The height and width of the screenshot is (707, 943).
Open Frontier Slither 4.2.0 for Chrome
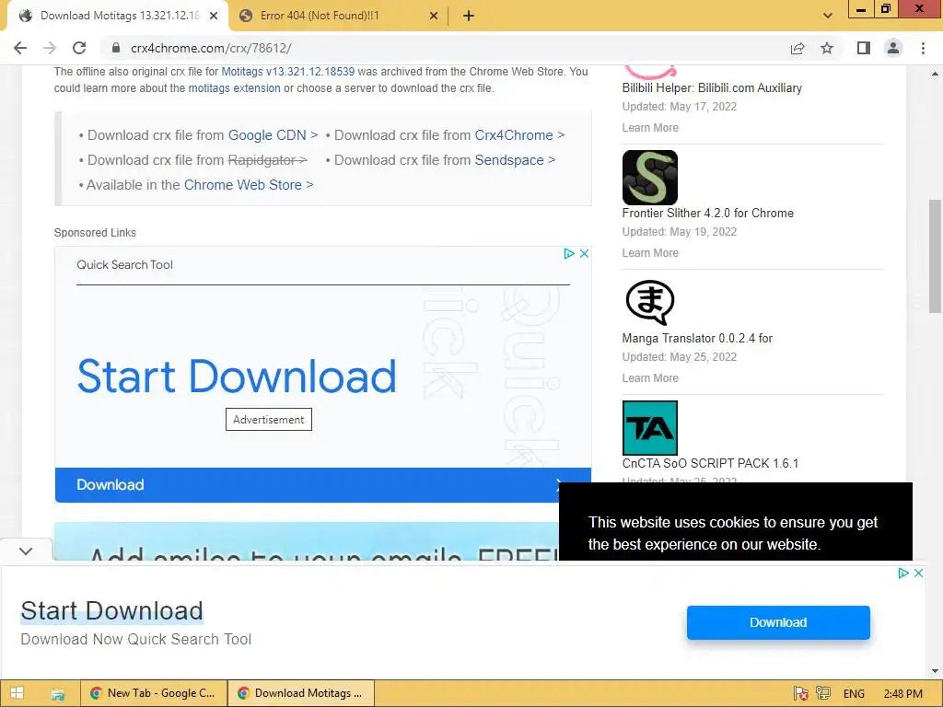pos(708,214)
